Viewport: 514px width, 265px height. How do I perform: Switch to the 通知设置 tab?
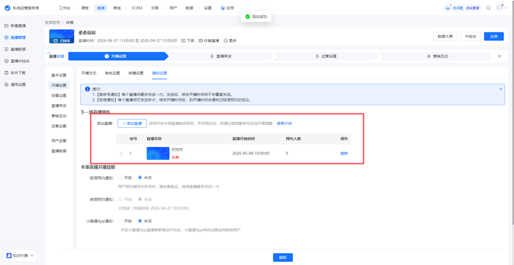(x=159, y=73)
